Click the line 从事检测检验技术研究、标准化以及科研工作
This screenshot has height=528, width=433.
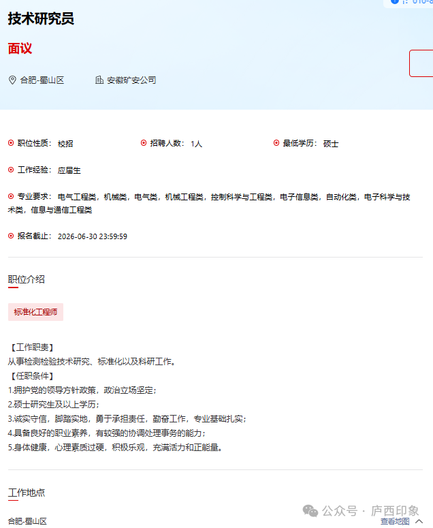pyautogui.click(x=92, y=362)
